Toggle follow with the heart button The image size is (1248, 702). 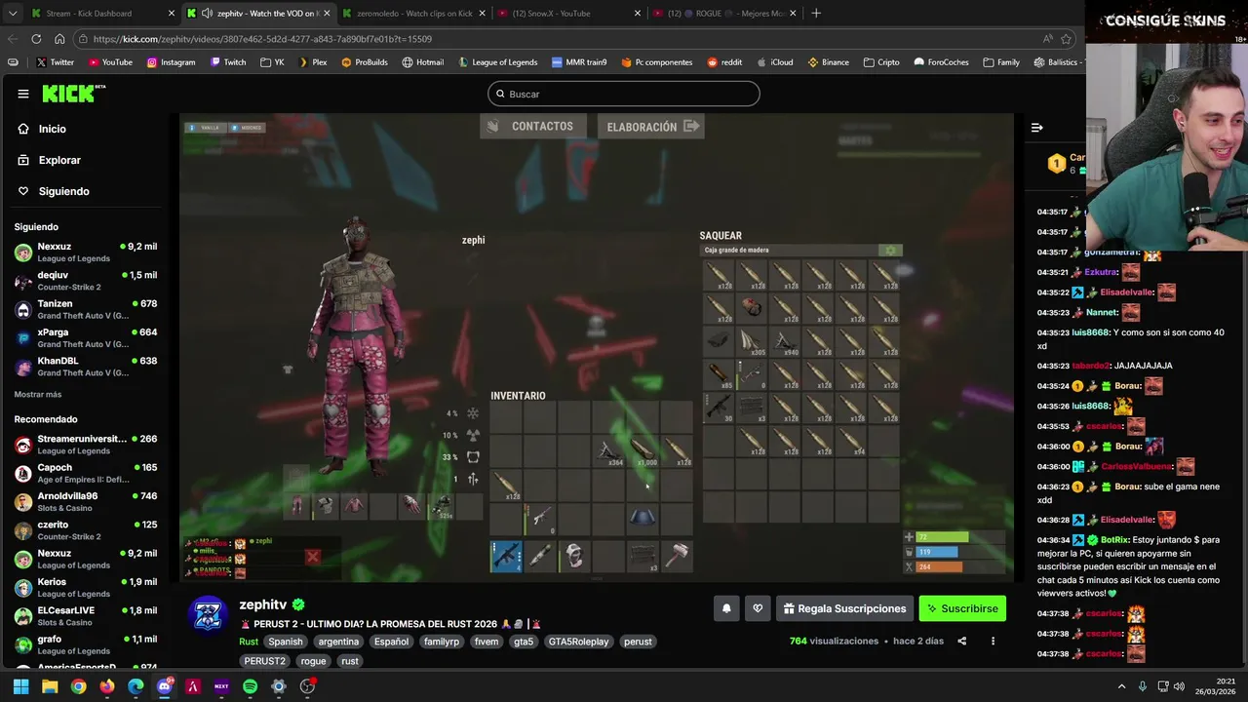pyautogui.click(x=758, y=608)
